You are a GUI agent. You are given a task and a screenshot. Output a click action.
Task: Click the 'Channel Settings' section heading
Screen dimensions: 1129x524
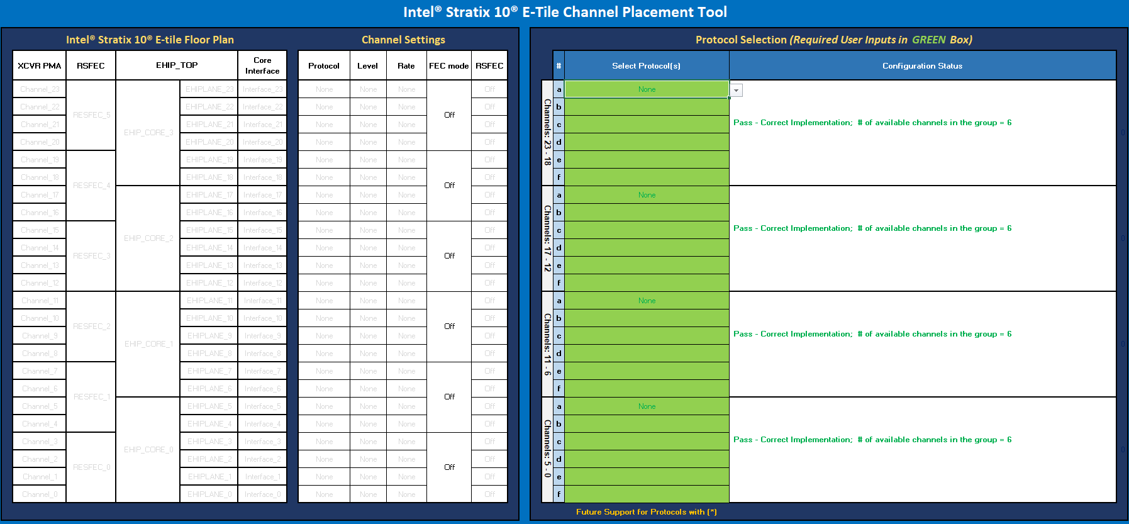tap(403, 40)
